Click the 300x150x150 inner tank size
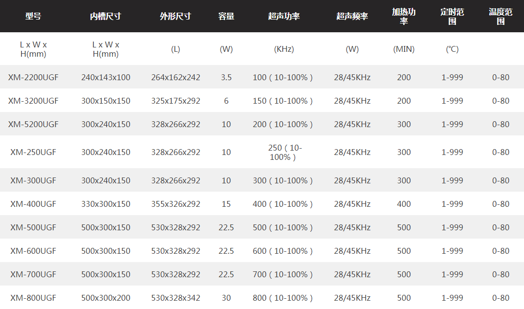The height and width of the screenshot is (309, 524). point(106,101)
